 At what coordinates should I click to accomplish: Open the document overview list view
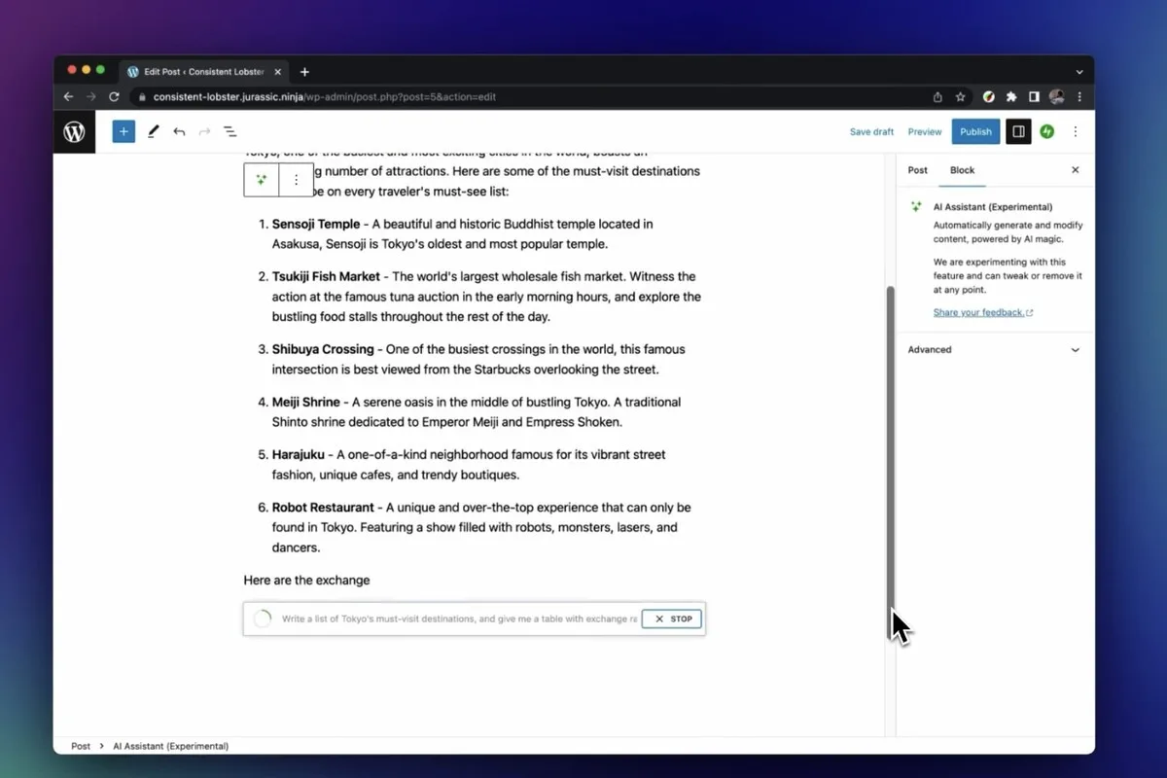pos(230,131)
